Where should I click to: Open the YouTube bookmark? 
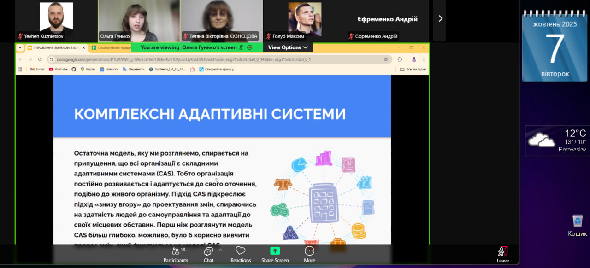coord(58,69)
